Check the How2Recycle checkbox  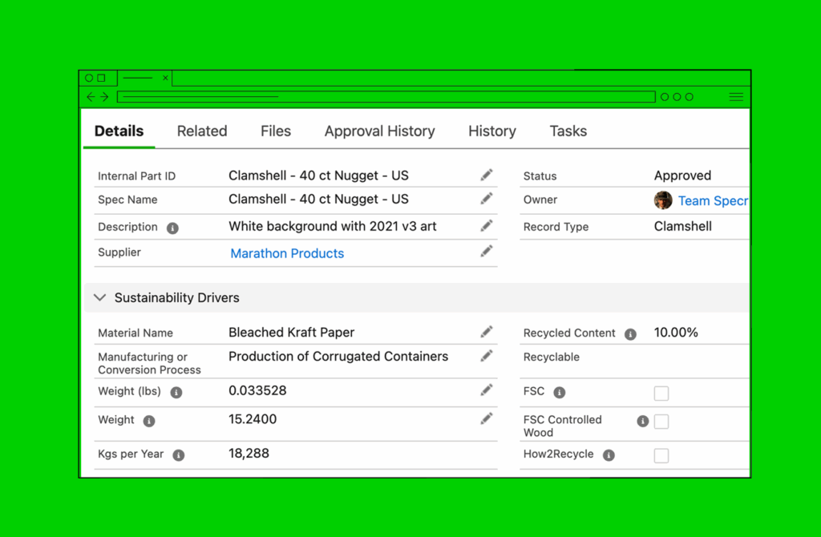661,456
